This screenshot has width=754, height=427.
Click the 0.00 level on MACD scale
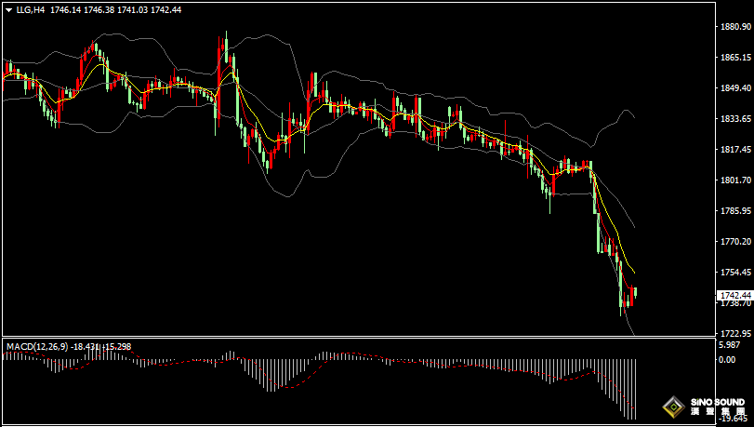[727, 360]
